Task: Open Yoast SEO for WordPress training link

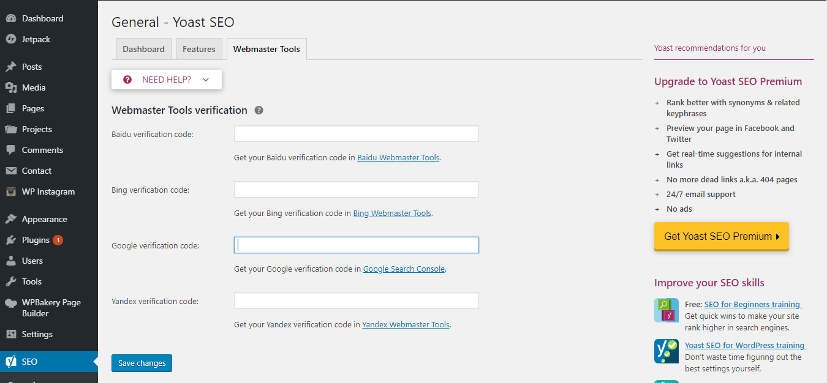Action: coord(746,345)
